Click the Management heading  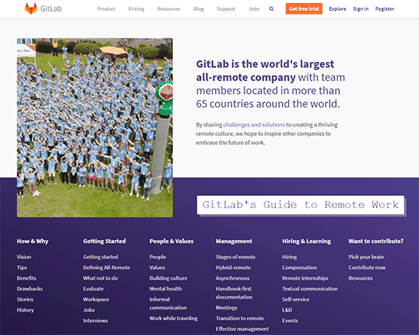234,241
